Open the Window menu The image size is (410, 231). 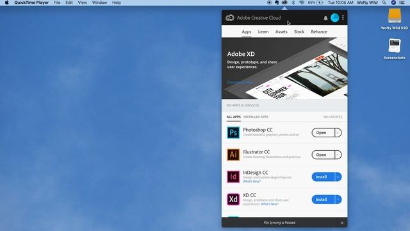(99, 3)
